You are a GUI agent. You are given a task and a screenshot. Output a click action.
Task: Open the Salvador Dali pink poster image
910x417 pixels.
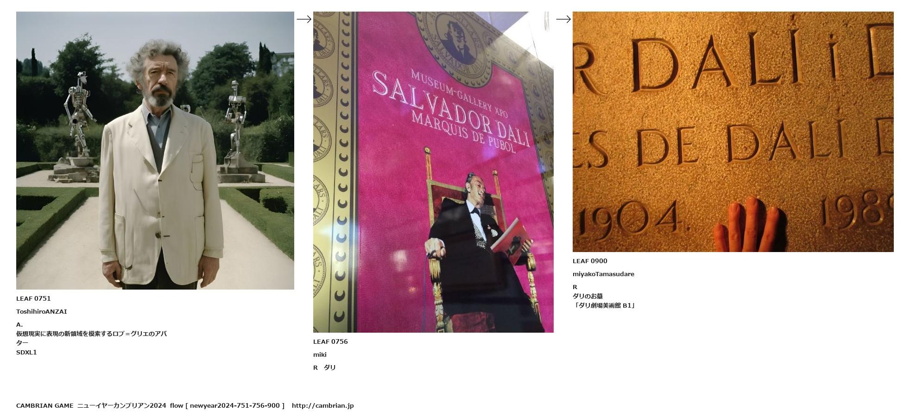pyautogui.click(x=433, y=172)
